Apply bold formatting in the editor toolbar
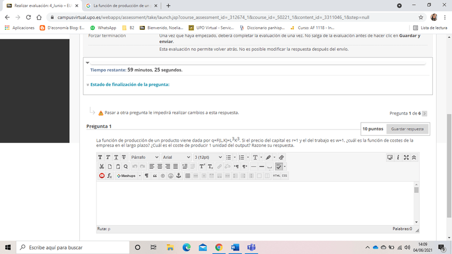The height and width of the screenshot is (254, 452). pos(101,158)
